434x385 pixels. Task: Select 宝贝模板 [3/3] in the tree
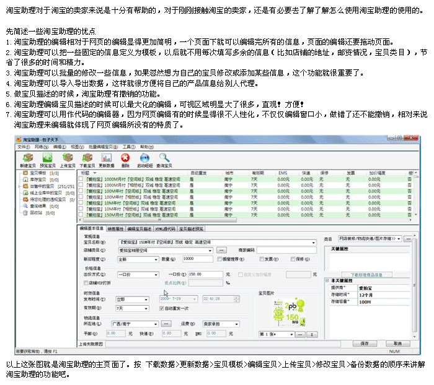[x=41, y=173]
